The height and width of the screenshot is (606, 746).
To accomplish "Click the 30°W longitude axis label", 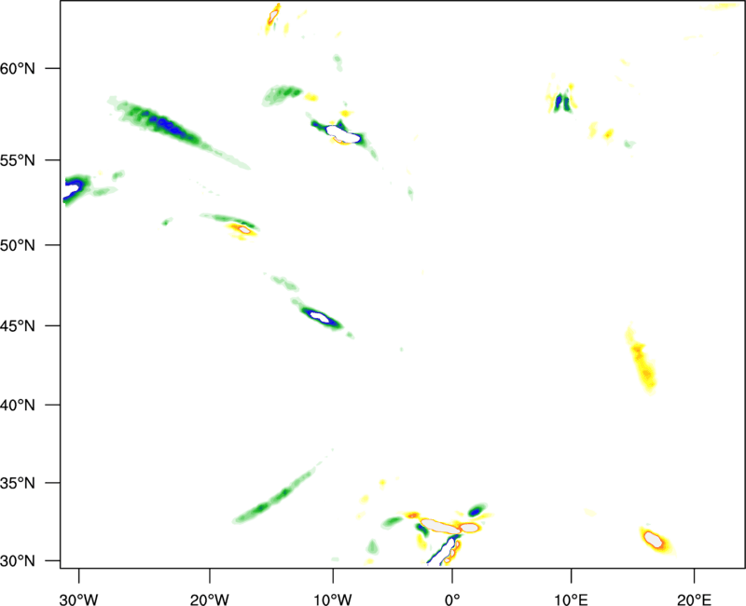I will [78, 599].
